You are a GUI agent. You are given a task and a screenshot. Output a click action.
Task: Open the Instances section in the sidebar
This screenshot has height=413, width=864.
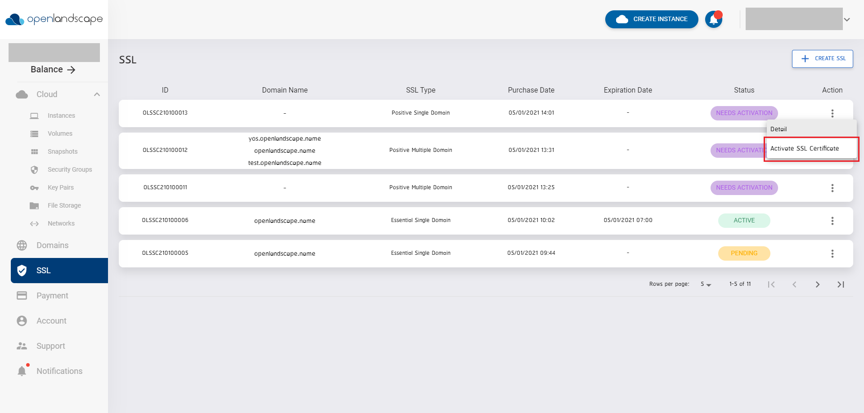pyautogui.click(x=62, y=115)
